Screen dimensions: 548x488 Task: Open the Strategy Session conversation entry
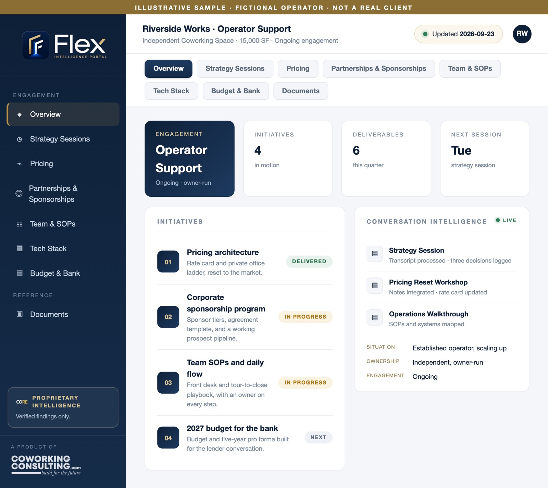[x=441, y=255]
